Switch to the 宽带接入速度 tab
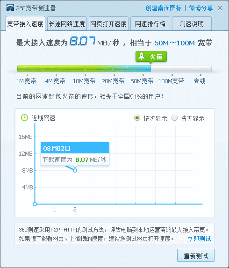Image resolution: width=229 pixels, height=268 pixels. tap(25, 24)
